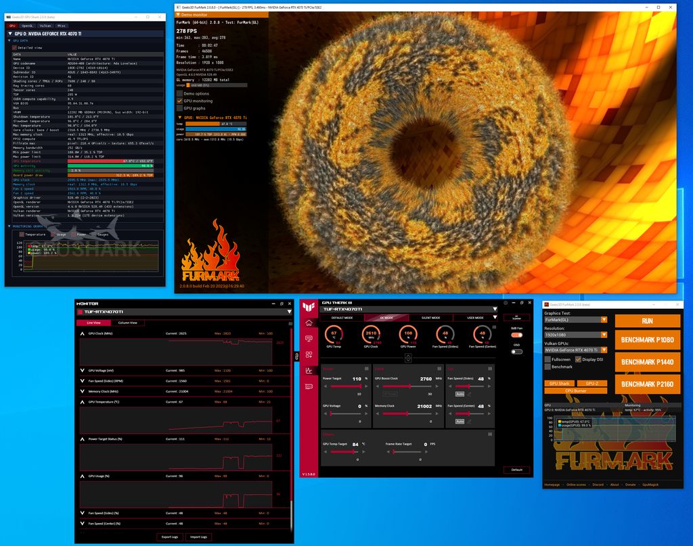Start Benchmark P1440
The width and height of the screenshot is (693, 546).
click(x=648, y=362)
